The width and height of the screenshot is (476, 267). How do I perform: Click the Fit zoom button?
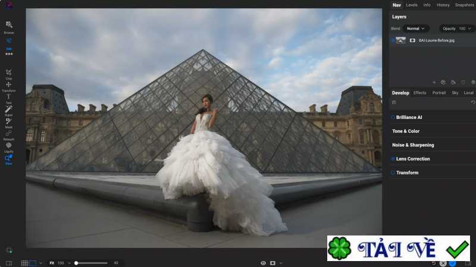click(52, 263)
